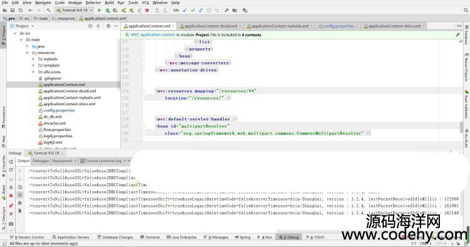Stop the server using the red toolbar icon
This screenshot has width=470, height=247.
pyautogui.click(x=147, y=10)
